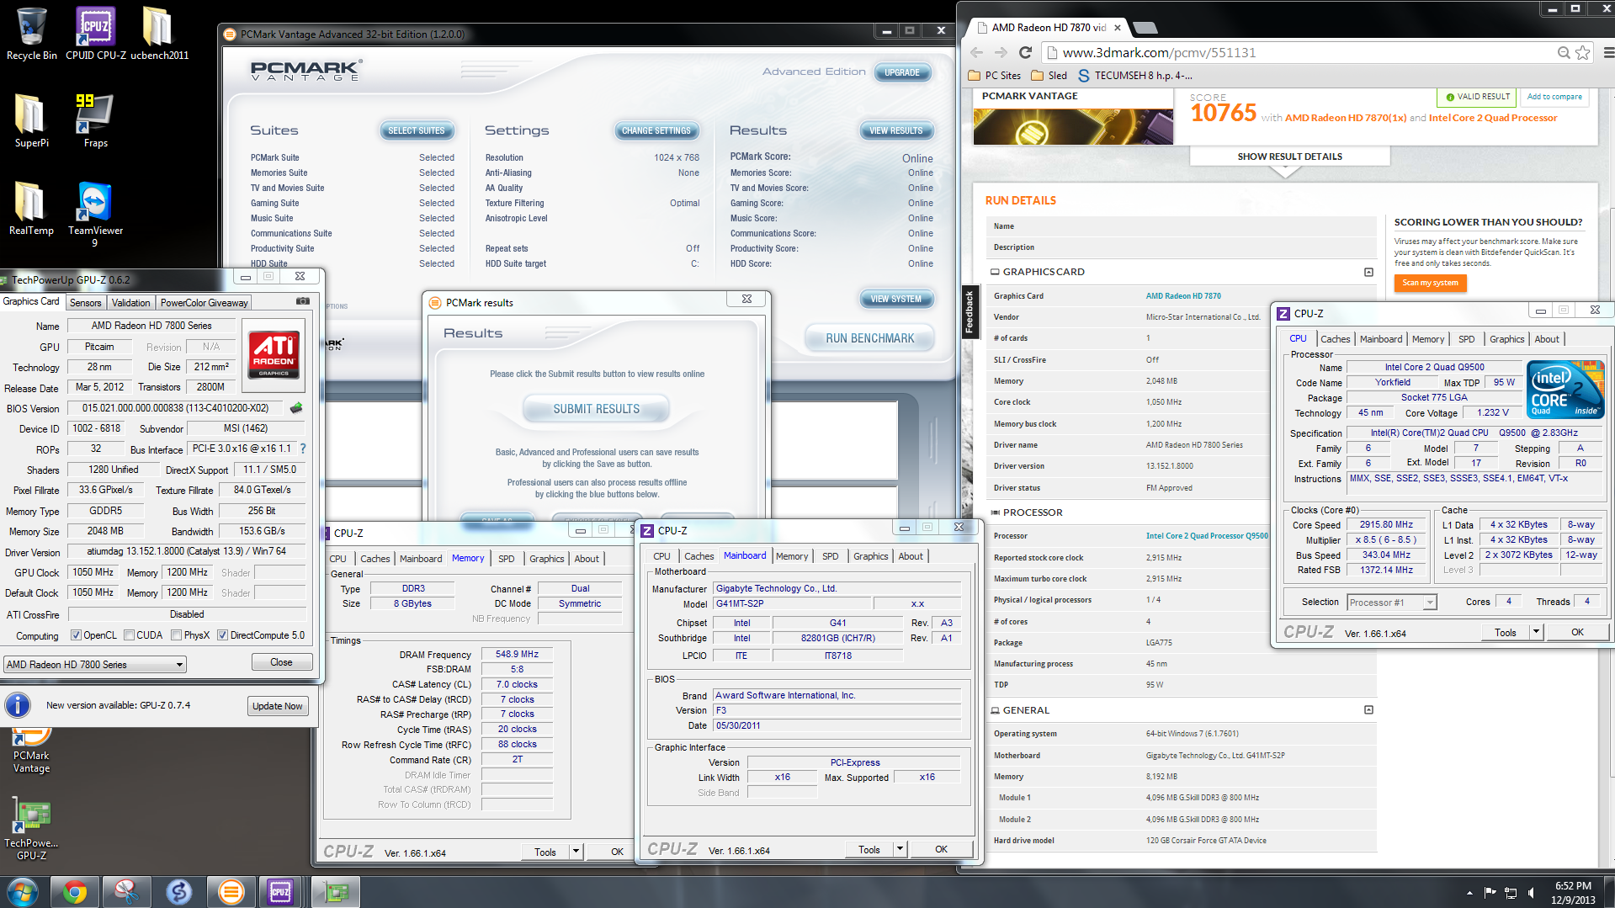Click the Close button in GPU-Z
This screenshot has height=908, width=1615.
click(281, 662)
